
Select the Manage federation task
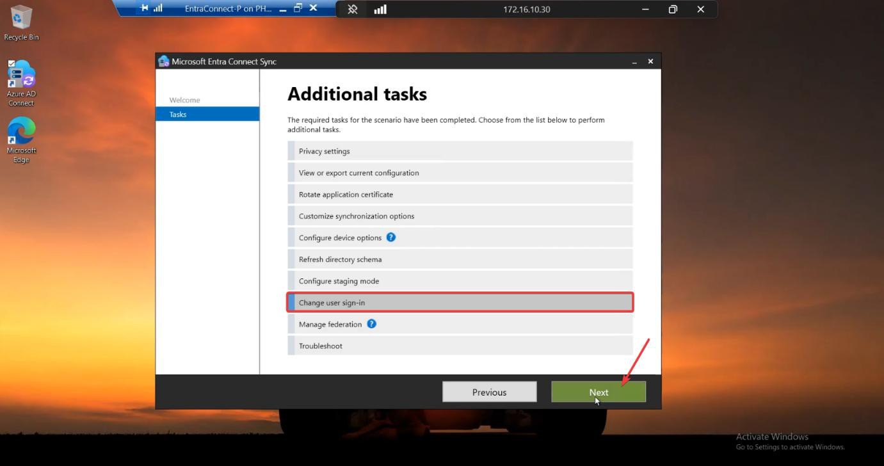pos(460,324)
